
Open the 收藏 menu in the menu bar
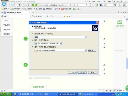[99, 2]
